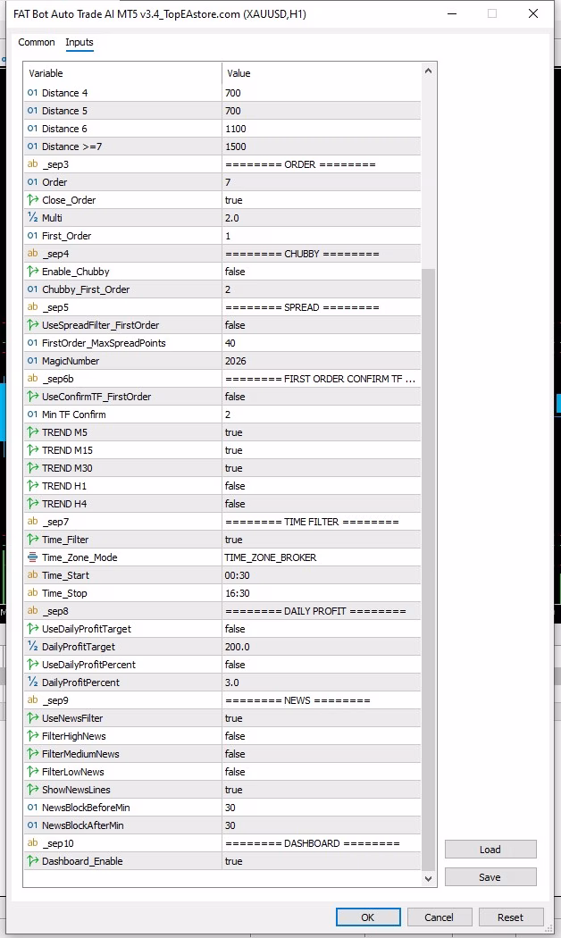The height and width of the screenshot is (938, 561).
Task: Click the double-type icon beside Multi
Action: 32,218
